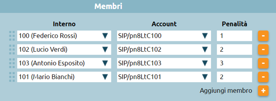The image size is (276, 101).
Task: Open the Interno dropdown showing 101 Mario Bianchi
Action: click(x=64, y=77)
